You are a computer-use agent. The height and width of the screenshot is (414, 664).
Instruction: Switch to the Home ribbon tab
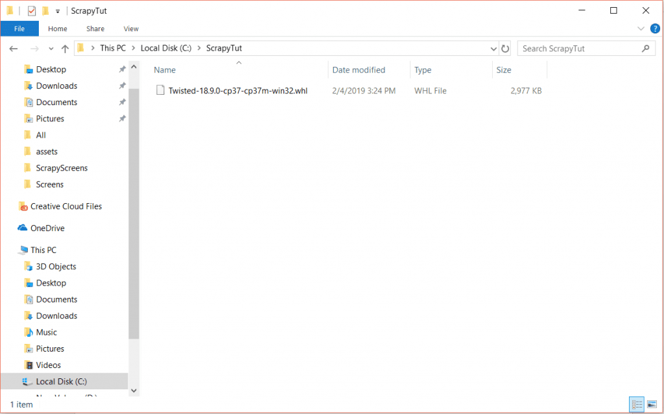[x=58, y=29]
